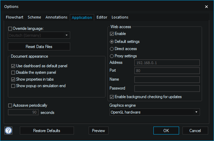
Task: Confirm changes with the OK button
Action: pyautogui.click(x=166, y=131)
